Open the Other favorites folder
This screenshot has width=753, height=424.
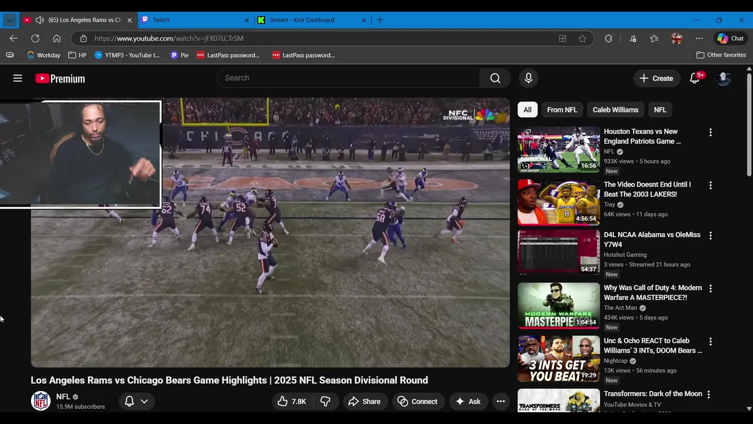(721, 55)
